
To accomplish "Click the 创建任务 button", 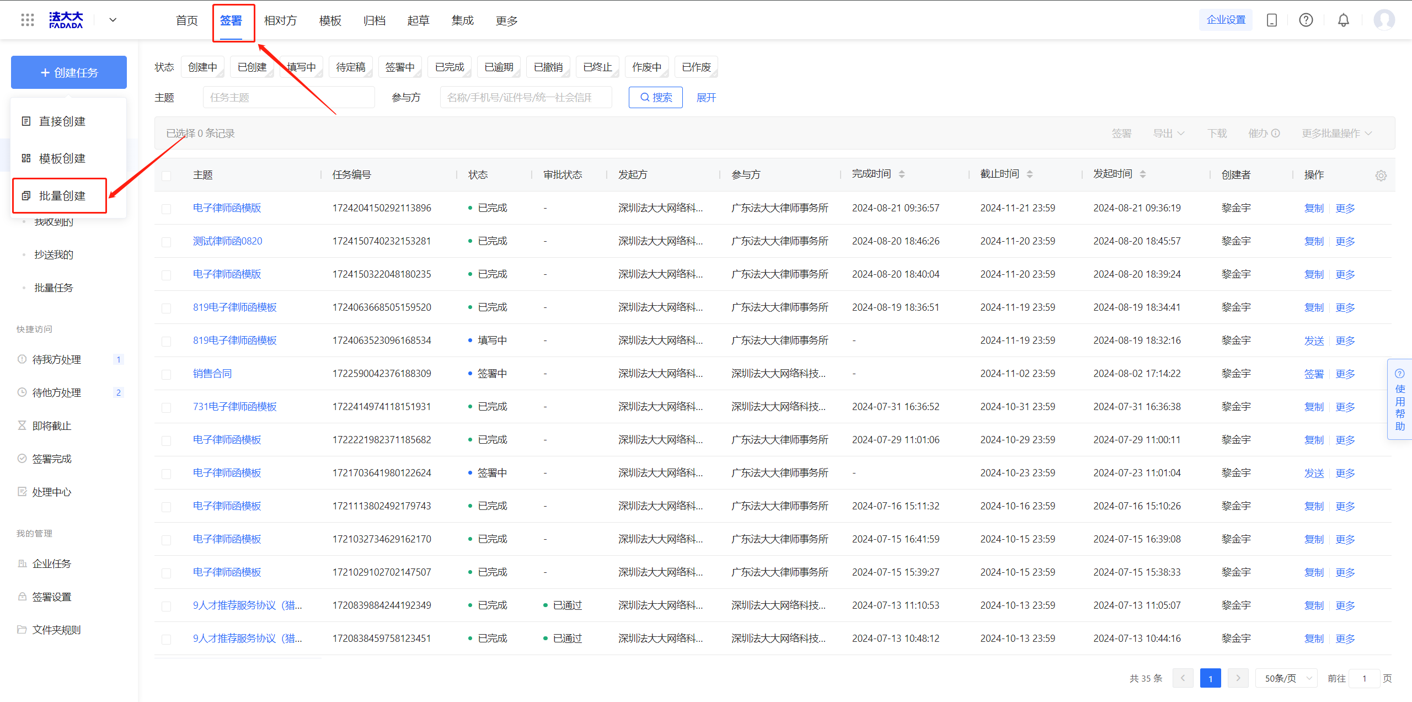I will pyautogui.click(x=69, y=72).
